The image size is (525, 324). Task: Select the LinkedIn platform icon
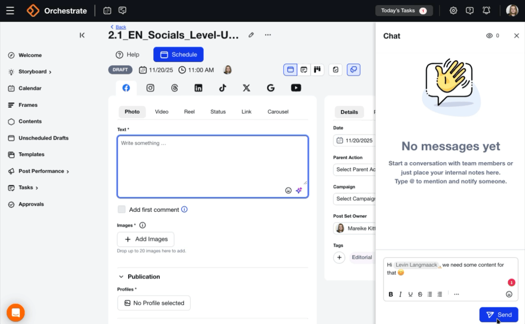(x=199, y=88)
